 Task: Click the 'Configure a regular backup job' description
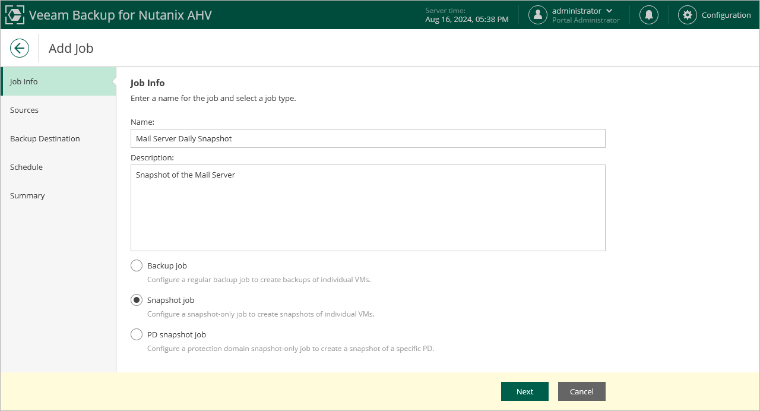click(x=259, y=279)
